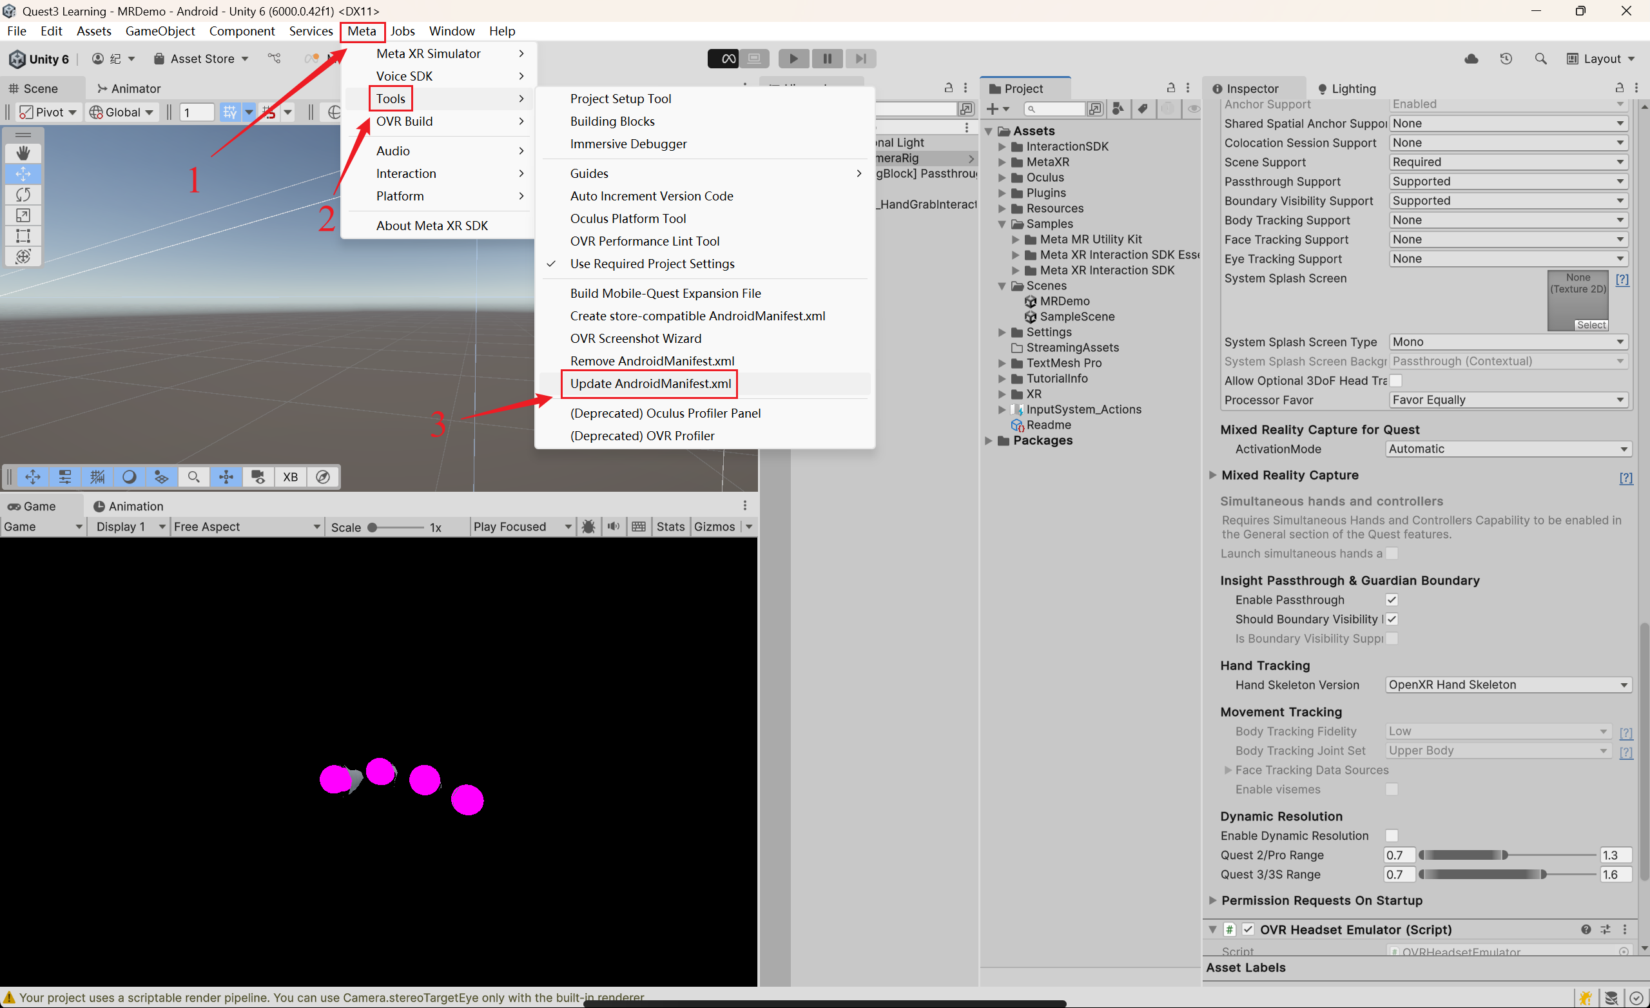Select the Scale tool in scene
The width and height of the screenshot is (1650, 1008).
click(x=23, y=215)
